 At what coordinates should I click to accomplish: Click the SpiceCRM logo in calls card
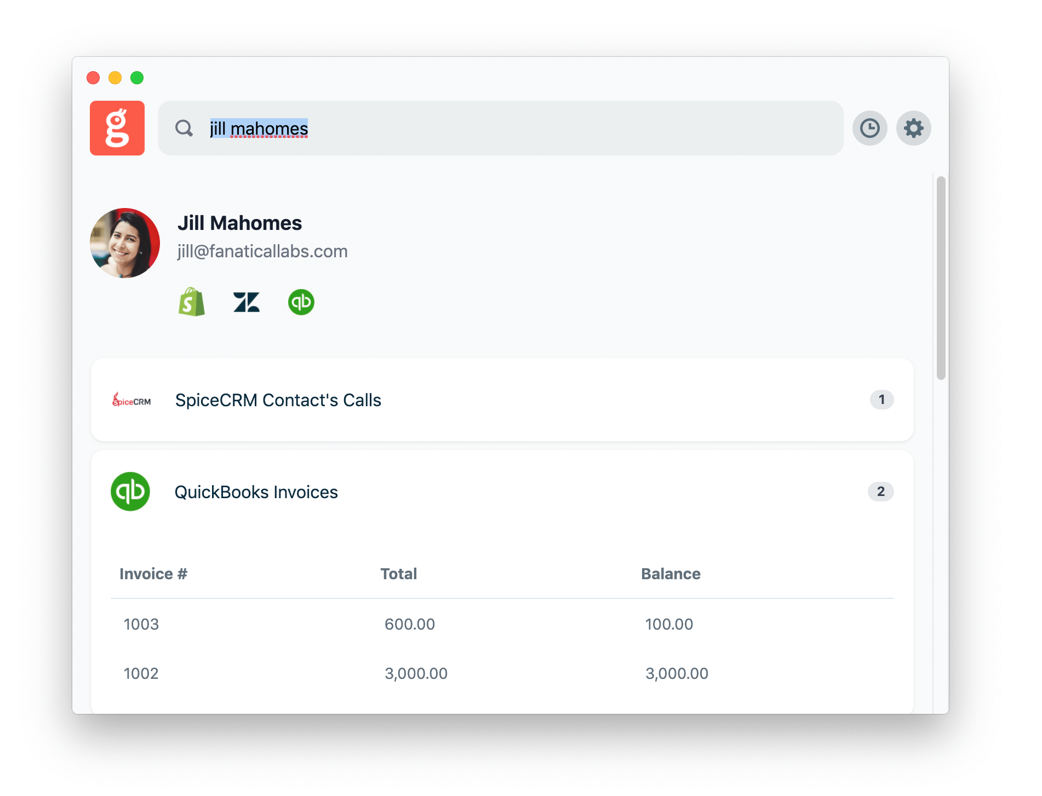coord(131,400)
